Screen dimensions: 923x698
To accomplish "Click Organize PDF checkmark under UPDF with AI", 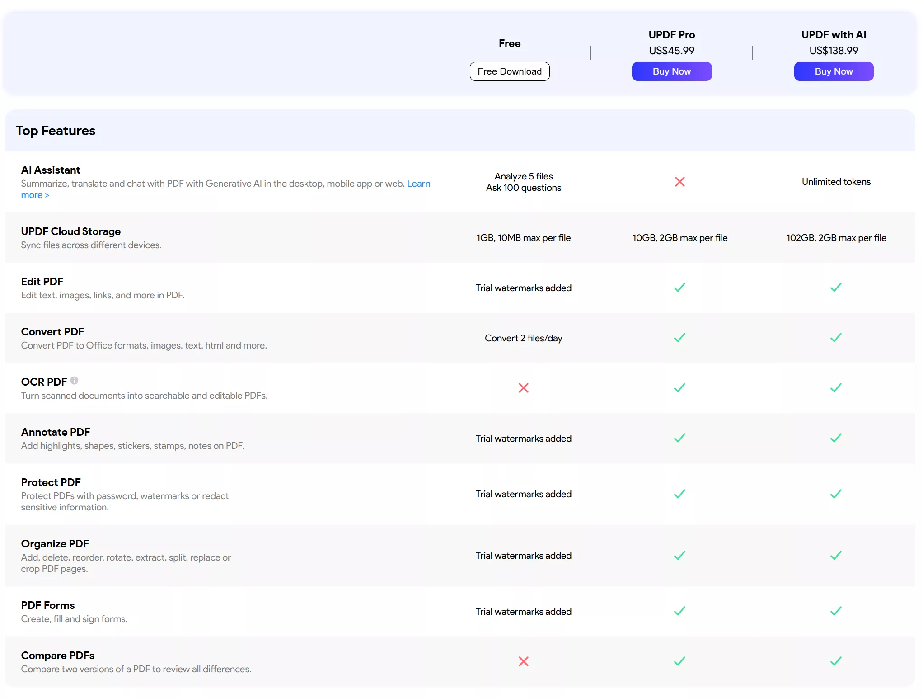I will point(836,556).
